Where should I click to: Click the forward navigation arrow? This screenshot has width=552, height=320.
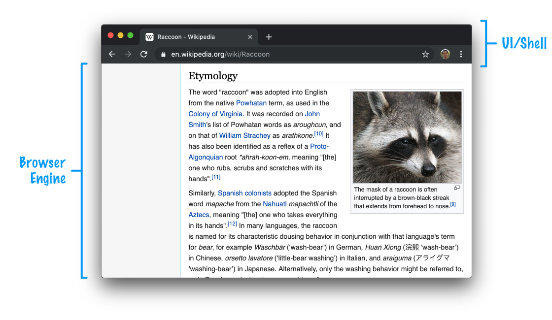tap(128, 54)
